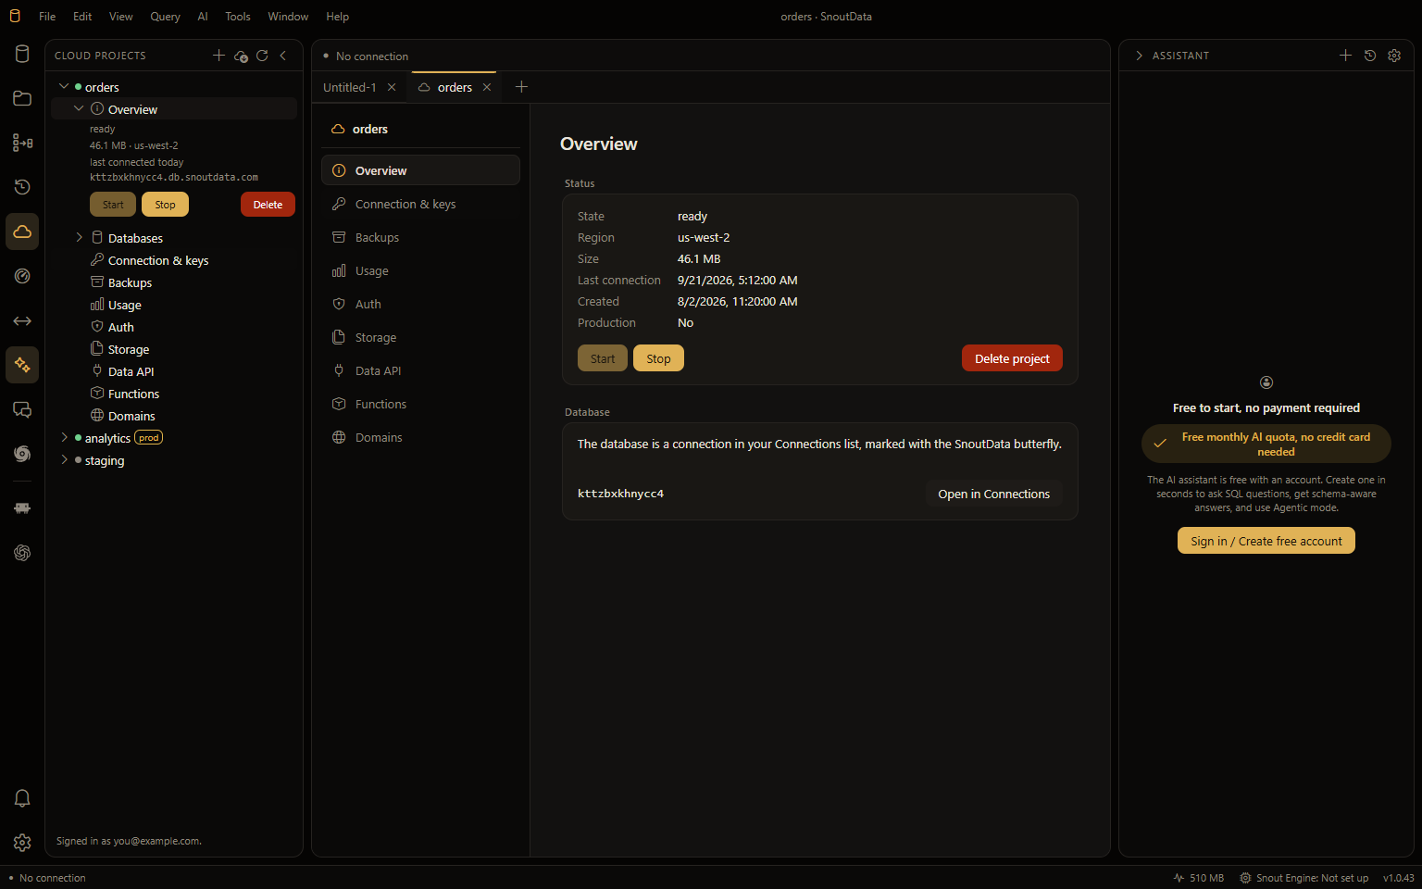1422x889 pixels.
Task: Open the gauge dashboard icon in the sidebar
Action: 22,276
